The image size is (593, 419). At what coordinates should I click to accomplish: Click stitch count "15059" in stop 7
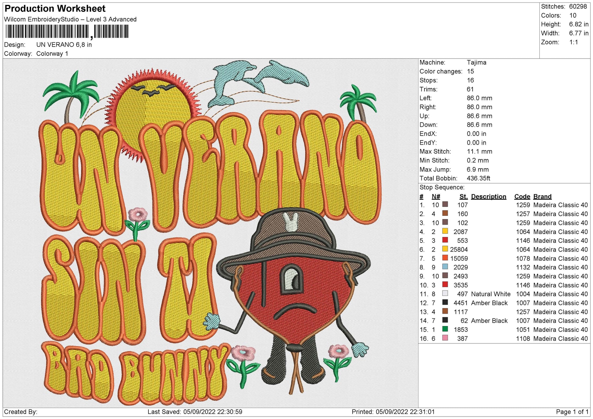pyautogui.click(x=459, y=258)
